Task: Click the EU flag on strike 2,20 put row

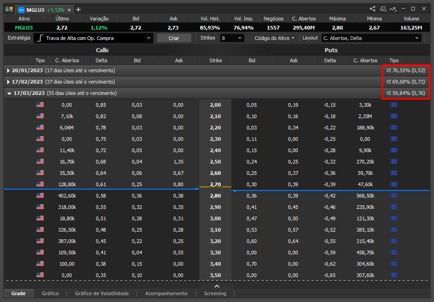Action: 394,127
